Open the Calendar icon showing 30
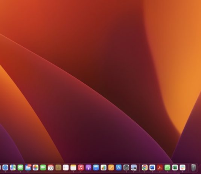201x174 pixels. coord(51,168)
